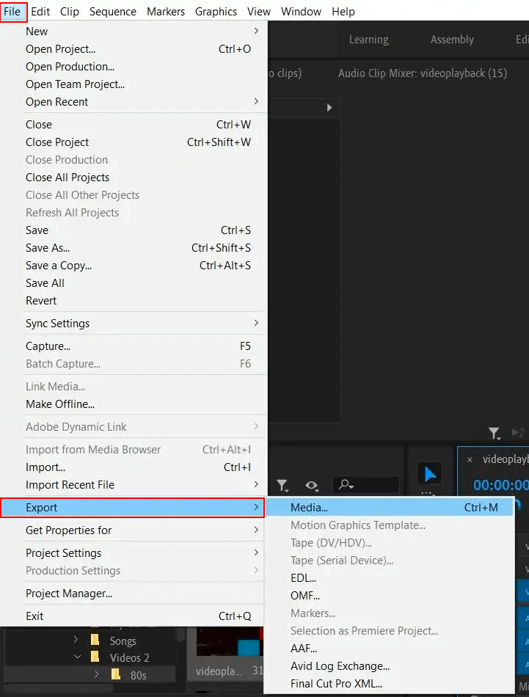This screenshot has height=697, width=529.
Task: Open the Help menu
Action: tap(343, 12)
